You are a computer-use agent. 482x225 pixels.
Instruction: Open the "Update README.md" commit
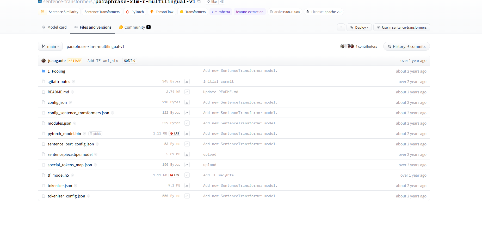(x=220, y=92)
